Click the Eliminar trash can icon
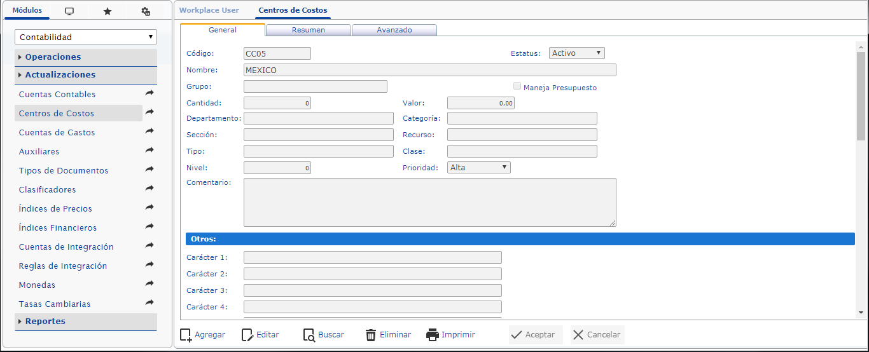The height and width of the screenshot is (352, 869). pyautogui.click(x=371, y=335)
